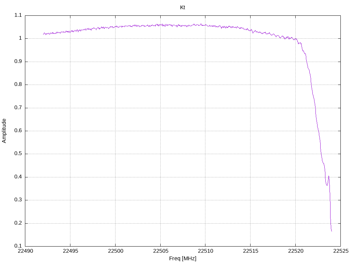
Task: Click the y-axis tick label 0.9
Action: click(18, 62)
